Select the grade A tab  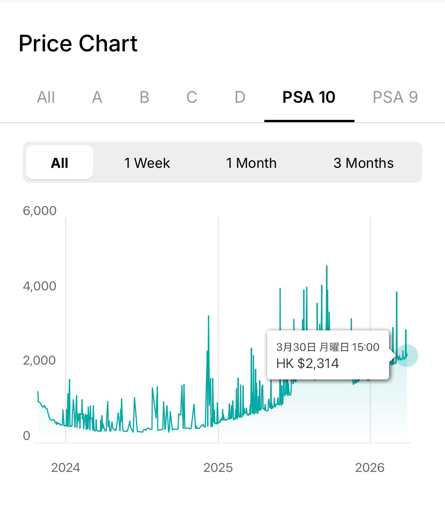tap(97, 97)
